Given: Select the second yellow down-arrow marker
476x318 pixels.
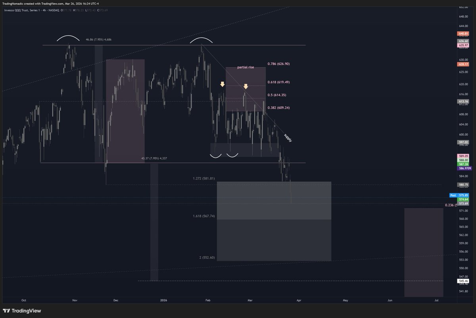Looking at the screenshot, I should click(x=246, y=86).
